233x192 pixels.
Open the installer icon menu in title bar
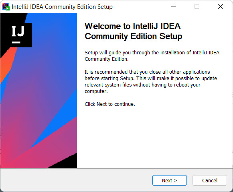6,7
